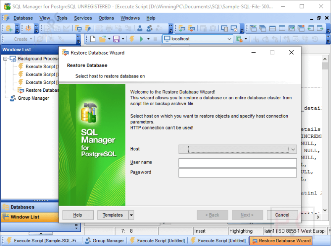Open a script file with the folder icon
The width and height of the screenshot is (331, 246).
click(102, 39)
